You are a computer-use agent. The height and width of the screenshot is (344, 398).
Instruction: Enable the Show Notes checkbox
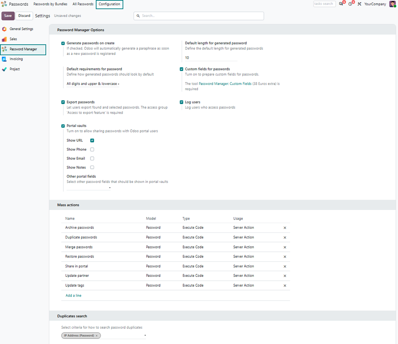coord(92,167)
